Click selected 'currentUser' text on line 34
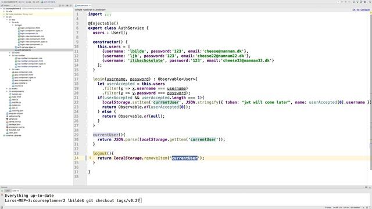372x209 pixels. pyautogui.click(x=185, y=158)
